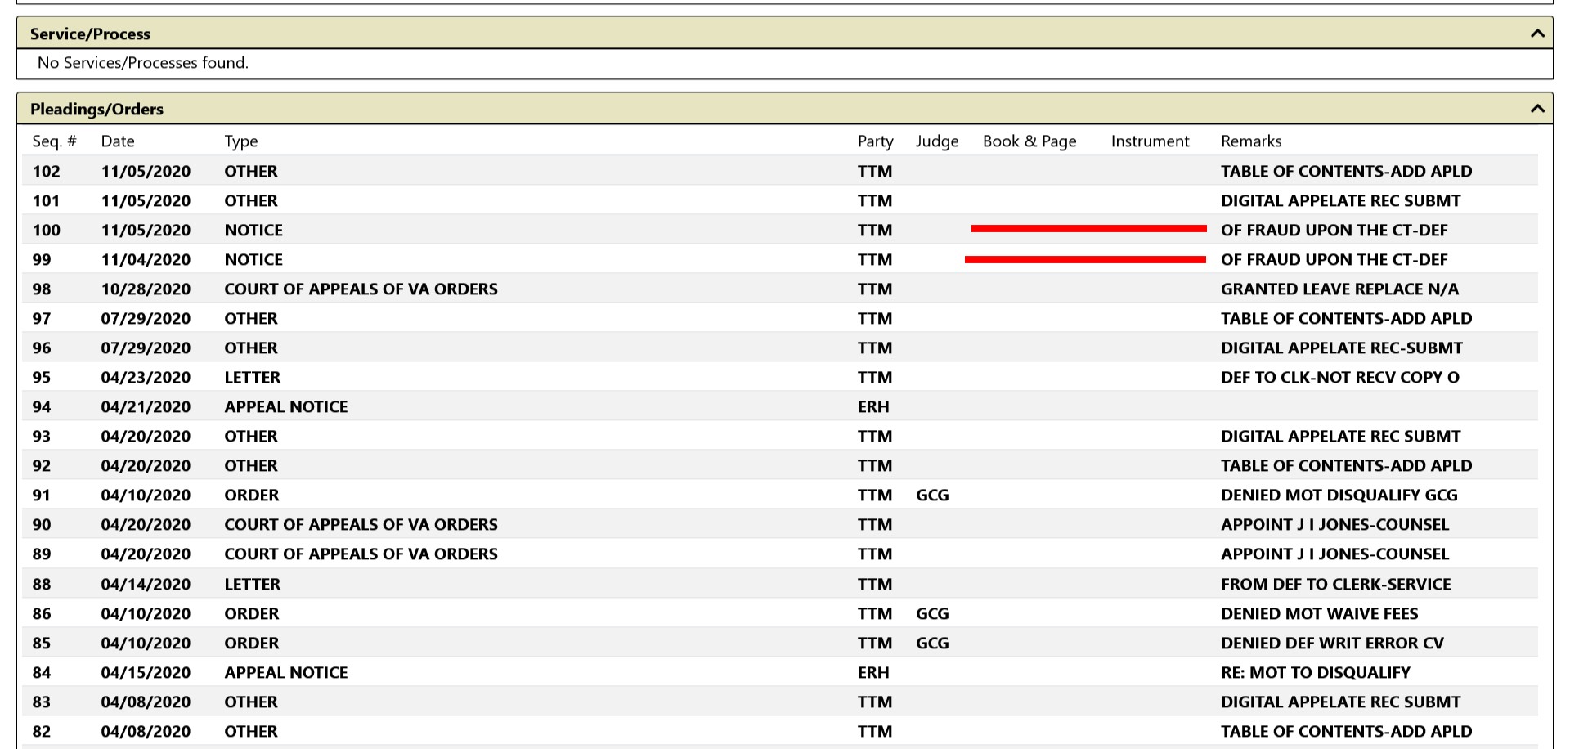Click the Book & Page column header

1029,141
